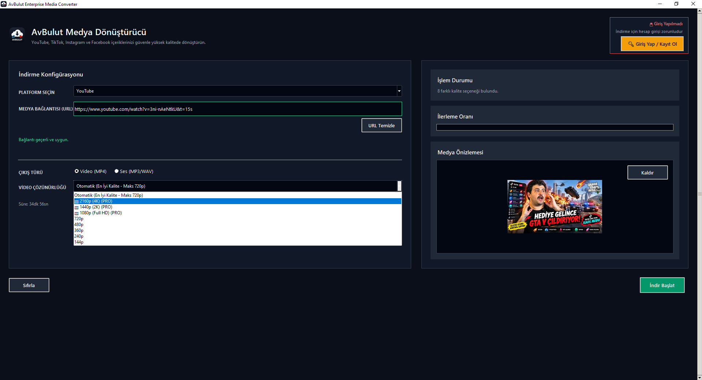Reset the form with Sıfırla

(29, 285)
